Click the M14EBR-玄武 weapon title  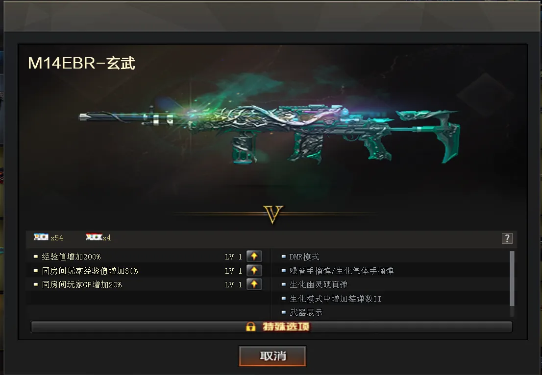point(81,63)
